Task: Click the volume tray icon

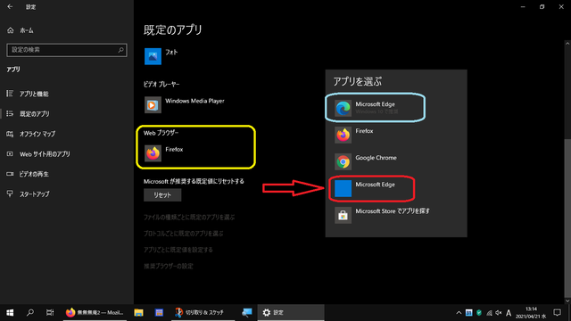Action: click(x=499, y=313)
